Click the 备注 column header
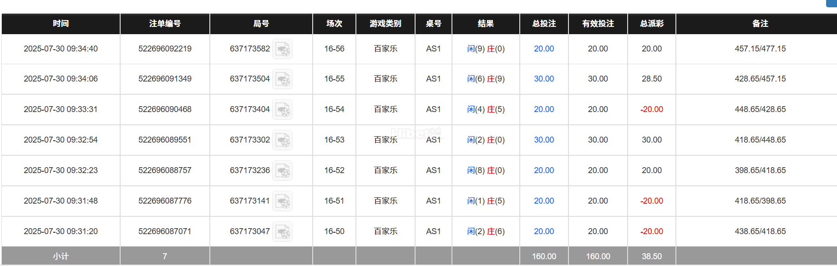This screenshot has width=837, height=266. 760,24
